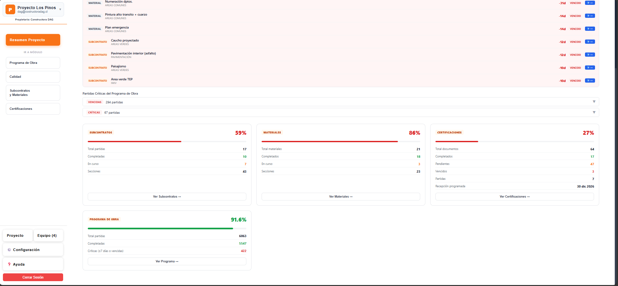
Task: Open the Calidad module
Action: [33, 77]
